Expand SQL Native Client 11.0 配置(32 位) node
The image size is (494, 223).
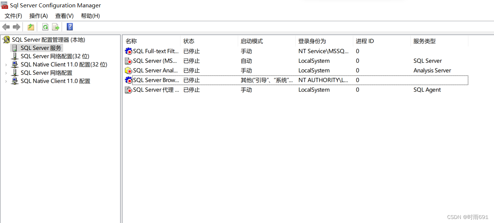click(x=6, y=65)
